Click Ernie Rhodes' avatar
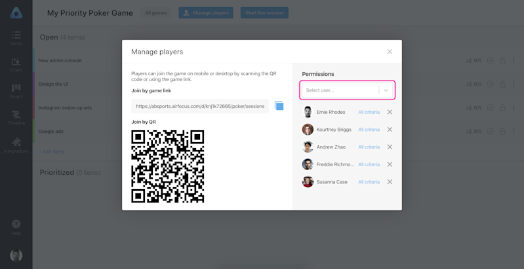The image size is (524, 269). [x=308, y=112]
